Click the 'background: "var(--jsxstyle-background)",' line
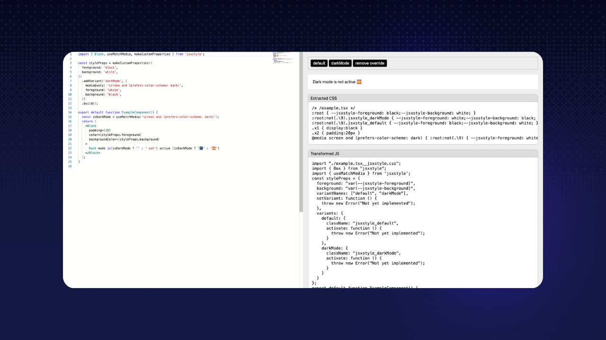The height and width of the screenshot is (340, 606). point(366,188)
